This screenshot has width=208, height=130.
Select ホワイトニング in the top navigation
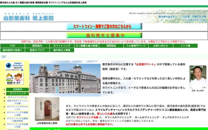coord(62,46)
